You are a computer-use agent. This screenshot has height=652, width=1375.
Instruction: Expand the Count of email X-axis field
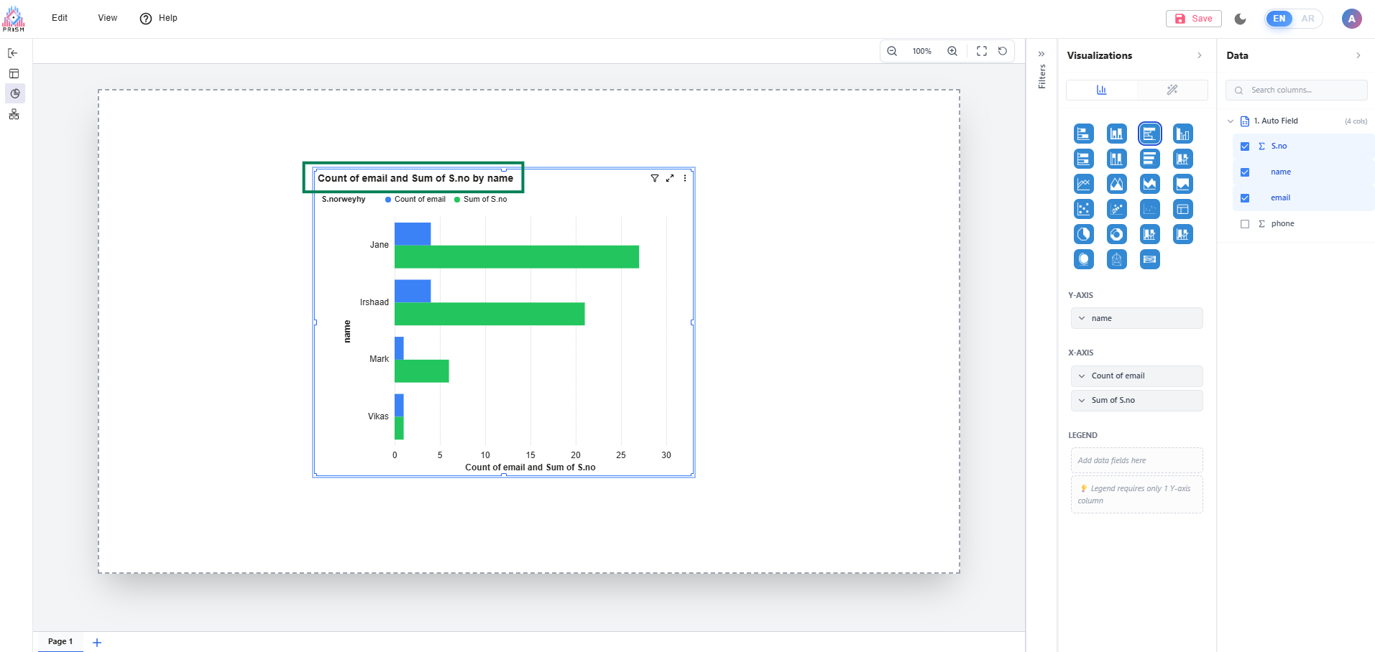pos(1082,376)
